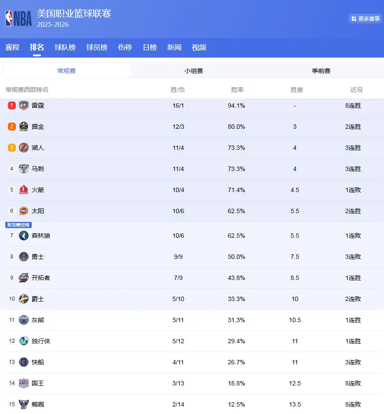Click the Nuggets (掘金) team logo
Viewport: 384px width, 414px height.
click(x=24, y=127)
